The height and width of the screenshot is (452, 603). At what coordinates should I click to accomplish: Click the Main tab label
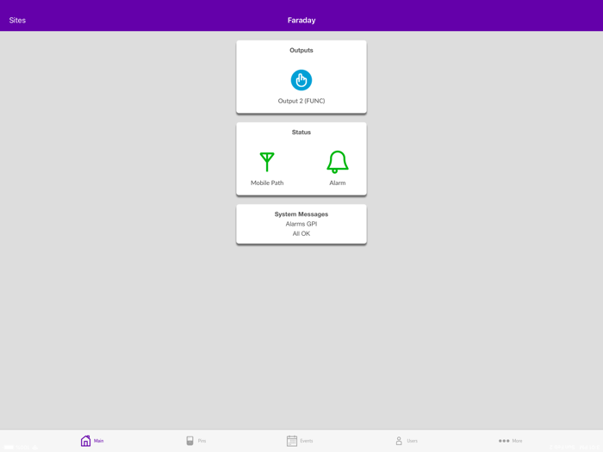click(x=99, y=441)
